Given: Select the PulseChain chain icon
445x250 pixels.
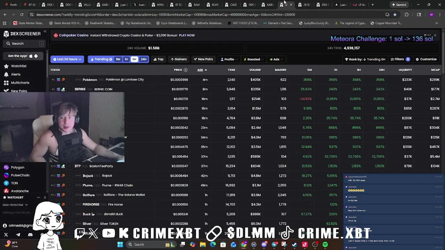Looking at the screenshot, I should coord(6,175).
